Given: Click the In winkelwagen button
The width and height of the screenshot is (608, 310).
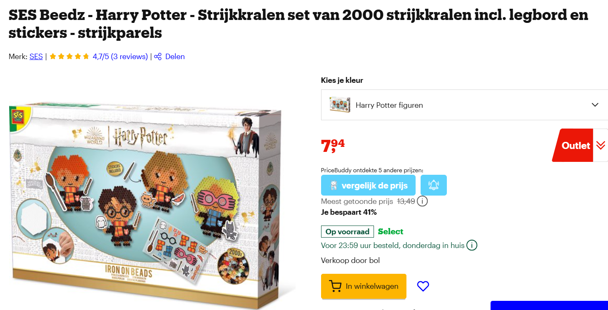Looking at the screenshot, I should tap(363, 286).
